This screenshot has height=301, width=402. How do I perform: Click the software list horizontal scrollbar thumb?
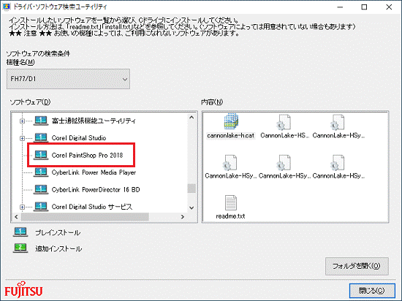85,217
